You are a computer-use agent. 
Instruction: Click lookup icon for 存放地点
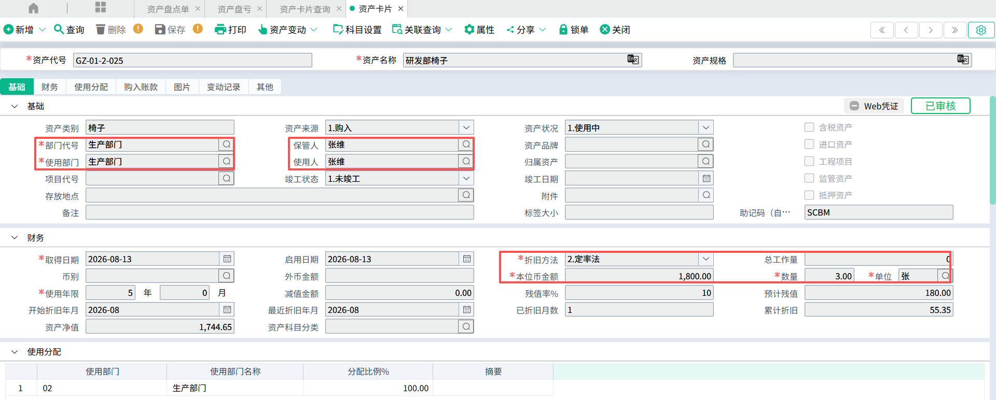click(x=466, y=195)
